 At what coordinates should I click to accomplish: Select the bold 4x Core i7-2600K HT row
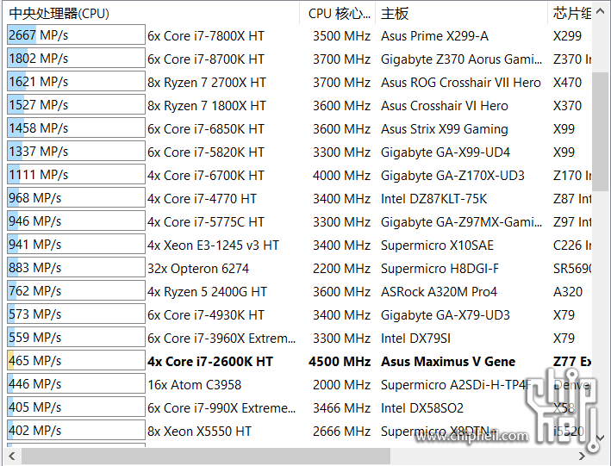point(298,361)
